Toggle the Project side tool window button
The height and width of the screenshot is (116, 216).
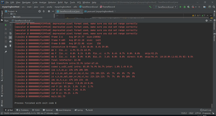pyautogui.click(x=2, y=16)
